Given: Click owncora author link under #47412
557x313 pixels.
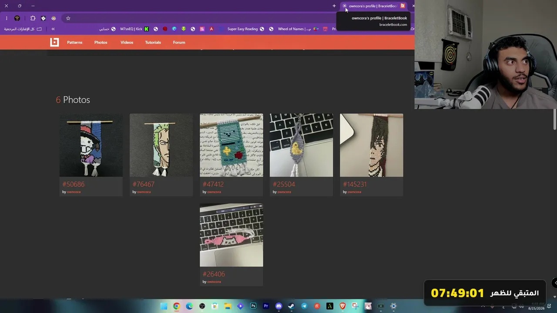Looking at the screenshot, I should pos(214,192).
